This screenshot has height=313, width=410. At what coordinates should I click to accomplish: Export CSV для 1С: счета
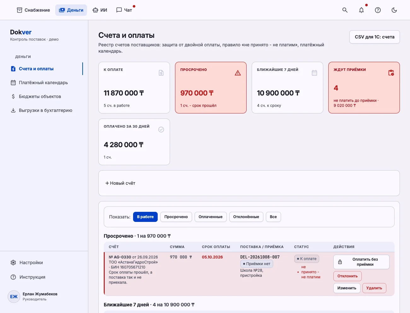tap(375, 37)
